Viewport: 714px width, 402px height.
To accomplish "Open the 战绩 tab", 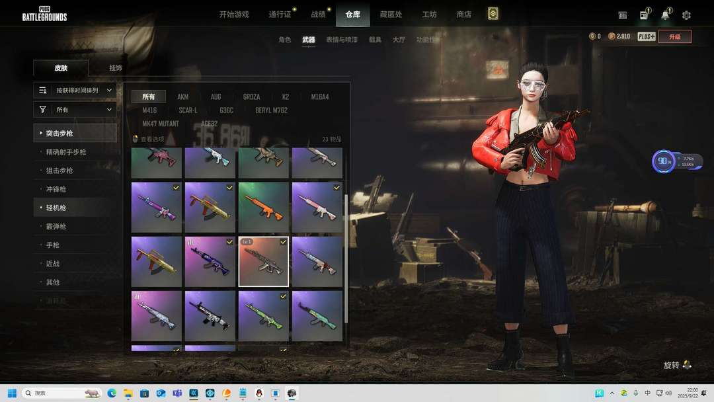I will pyautogui.click(x=318, y=15).
